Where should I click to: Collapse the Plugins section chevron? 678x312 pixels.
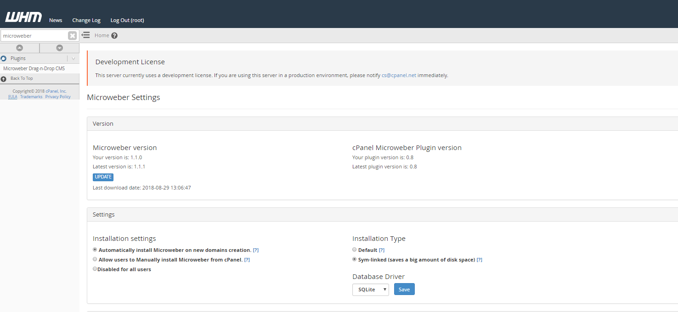pyautogui.click(x=73, y=59)
